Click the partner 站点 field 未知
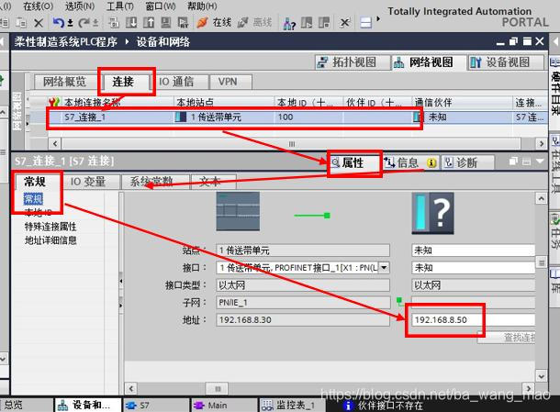 (x=473, y=251)
